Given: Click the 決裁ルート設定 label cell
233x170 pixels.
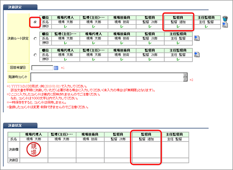Looking at the screenshot, I should (x=18, y=38).
